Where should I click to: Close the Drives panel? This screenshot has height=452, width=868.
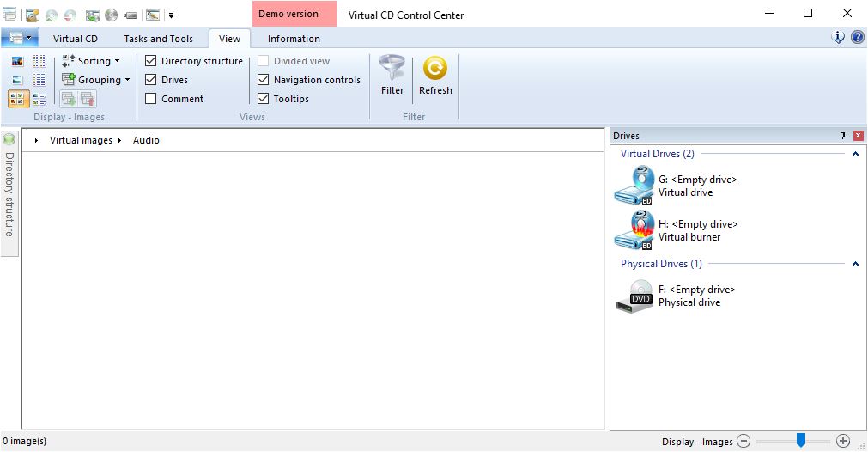tap(858, 136)
